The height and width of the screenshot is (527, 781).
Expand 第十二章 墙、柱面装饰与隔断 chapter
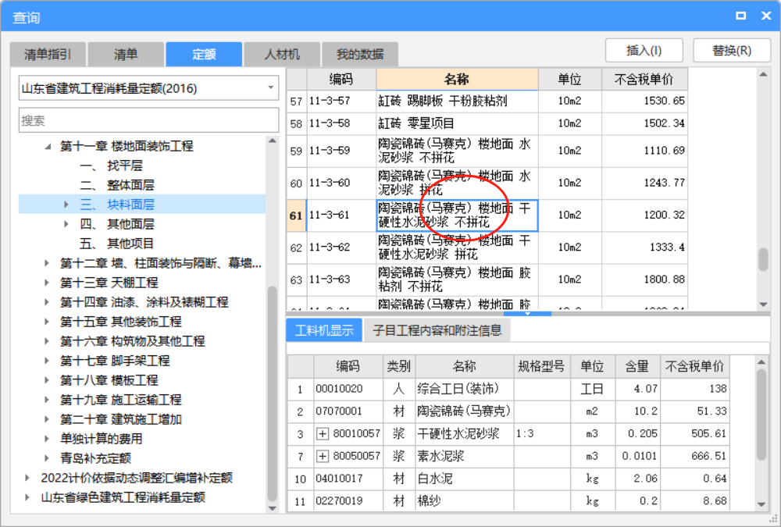pyautogui.click(x=46, y=263)
